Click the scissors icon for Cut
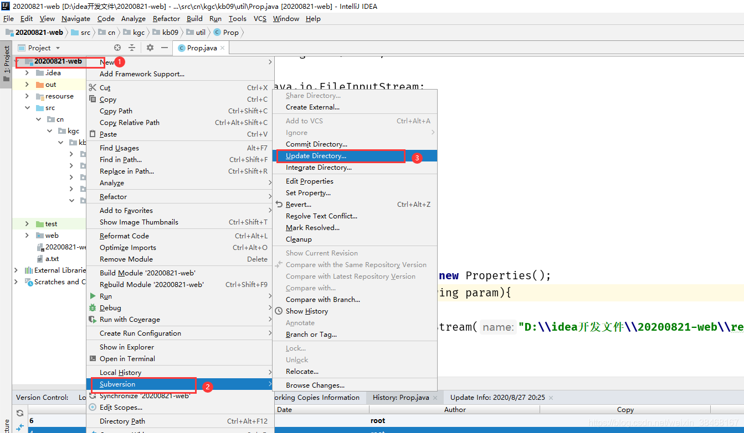Viewport: 744px width, 433px height. 93,87
